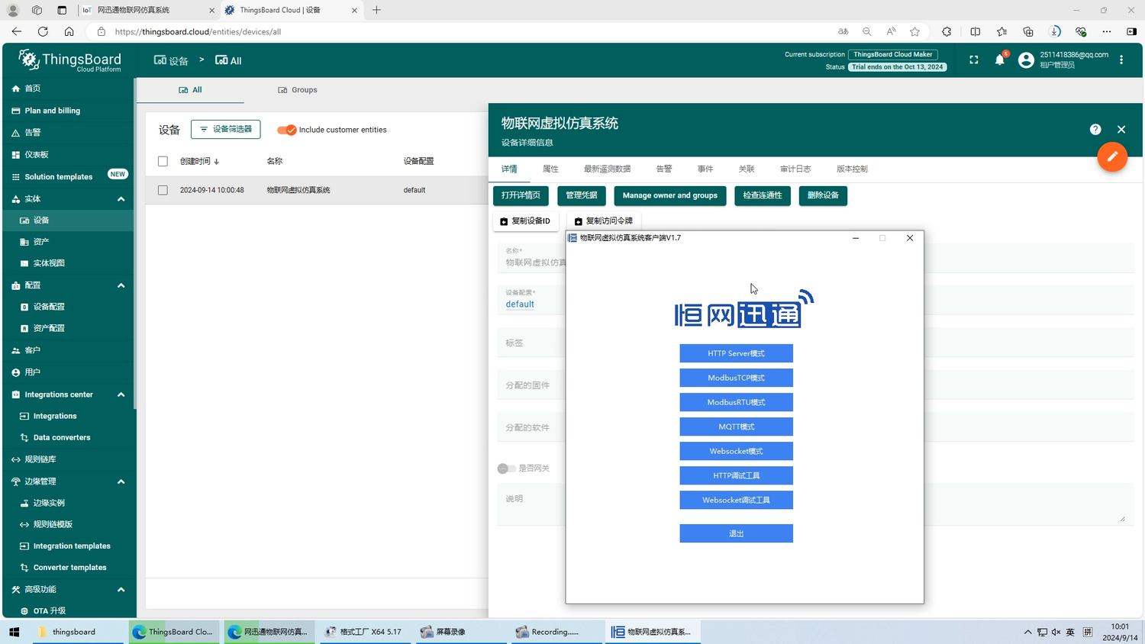1145x644 pixels.
Task: Open the Windows Start menu
Action: click(x=14, y=632)
